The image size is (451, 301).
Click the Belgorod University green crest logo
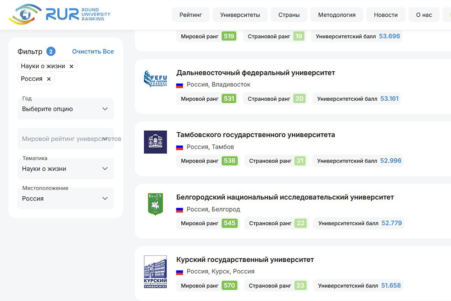(x=155, y=204)
